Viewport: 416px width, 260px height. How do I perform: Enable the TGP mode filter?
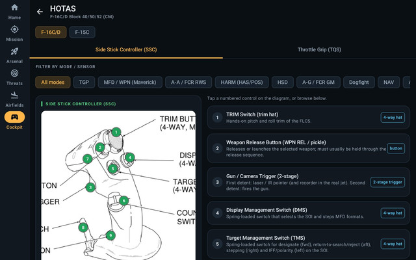pos(84,83)
